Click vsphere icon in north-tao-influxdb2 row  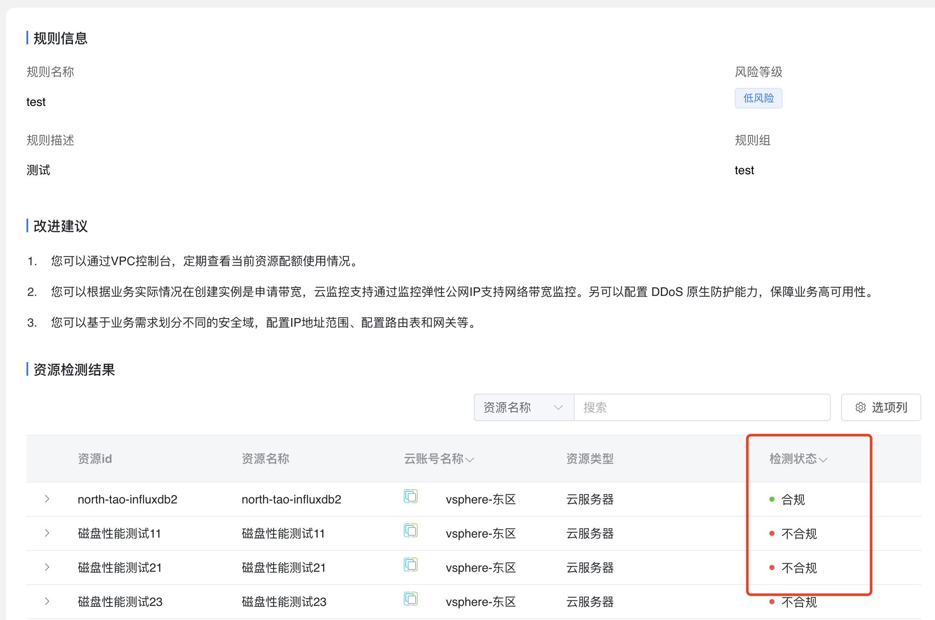click(410, 496)
